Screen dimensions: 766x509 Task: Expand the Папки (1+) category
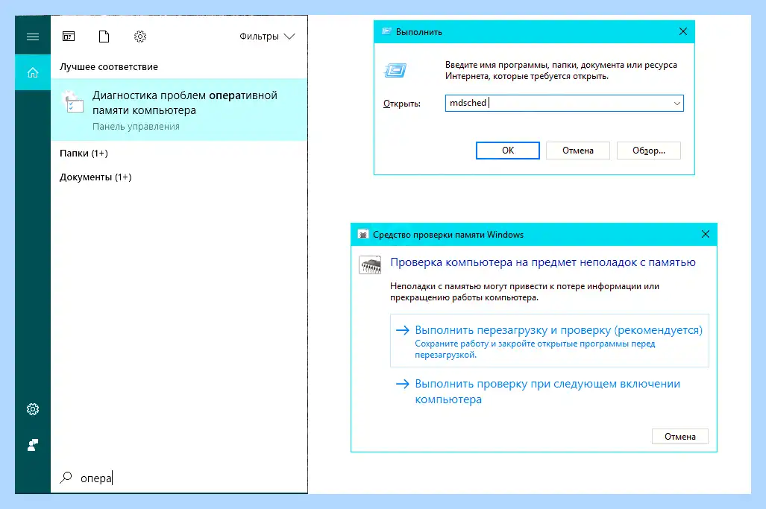[84, 154]
